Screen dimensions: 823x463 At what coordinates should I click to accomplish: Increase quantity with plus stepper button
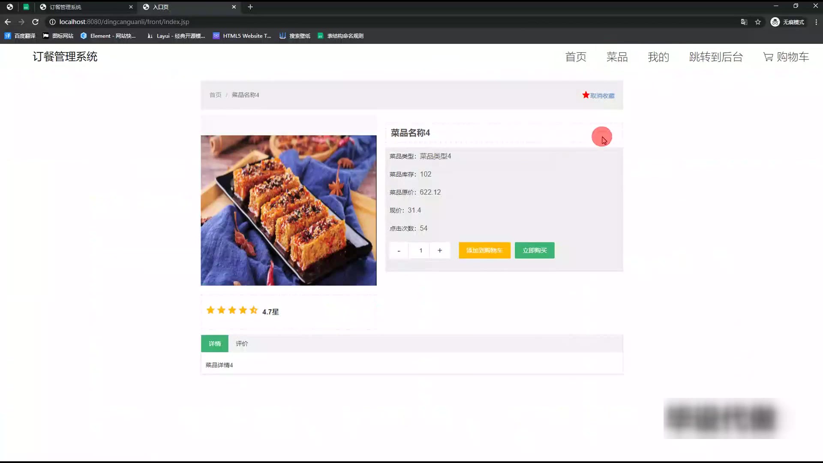[x=440, y=250]
